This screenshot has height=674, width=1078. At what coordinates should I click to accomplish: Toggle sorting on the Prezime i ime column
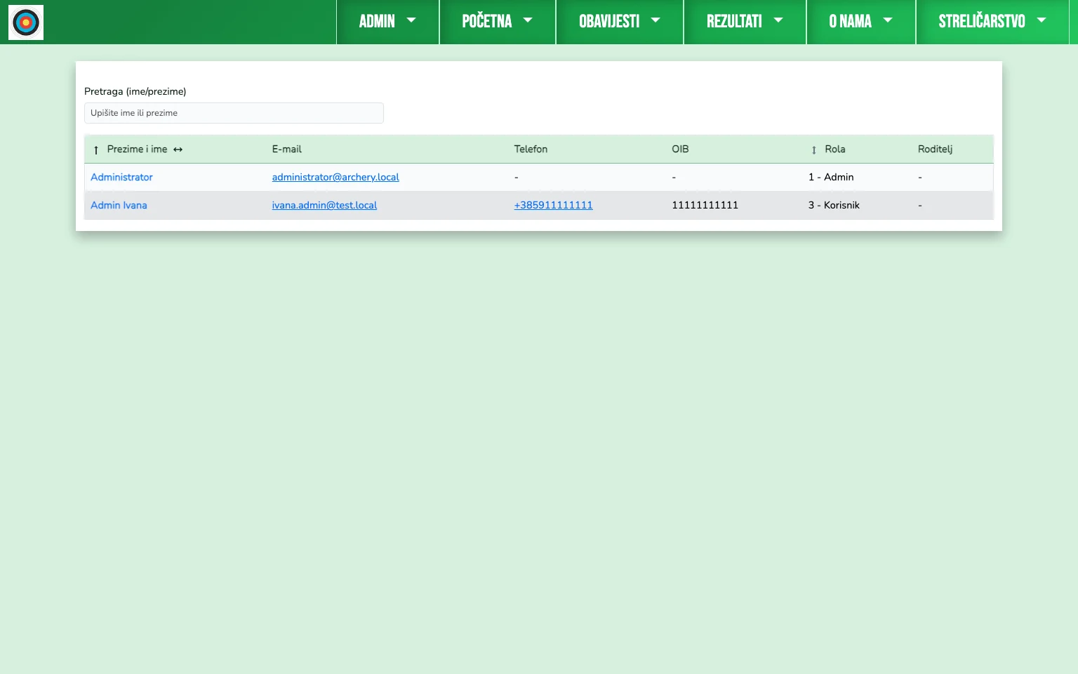pos(137,149)
